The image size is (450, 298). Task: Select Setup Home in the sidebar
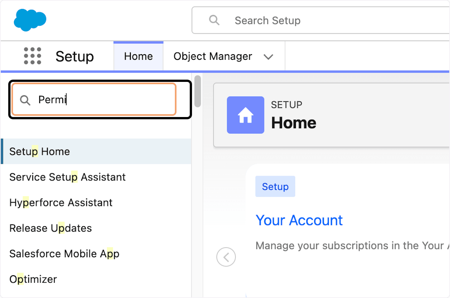click(96, 151)
